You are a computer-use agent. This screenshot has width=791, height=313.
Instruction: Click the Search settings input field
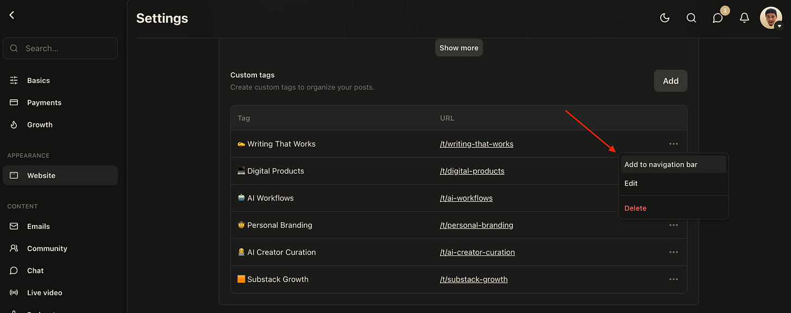tap(60, 48)
